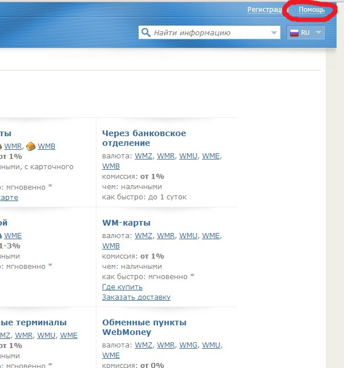Expand the search field dropdown arrow
This screenshot has height=368, width=344.
pos(274,32)
